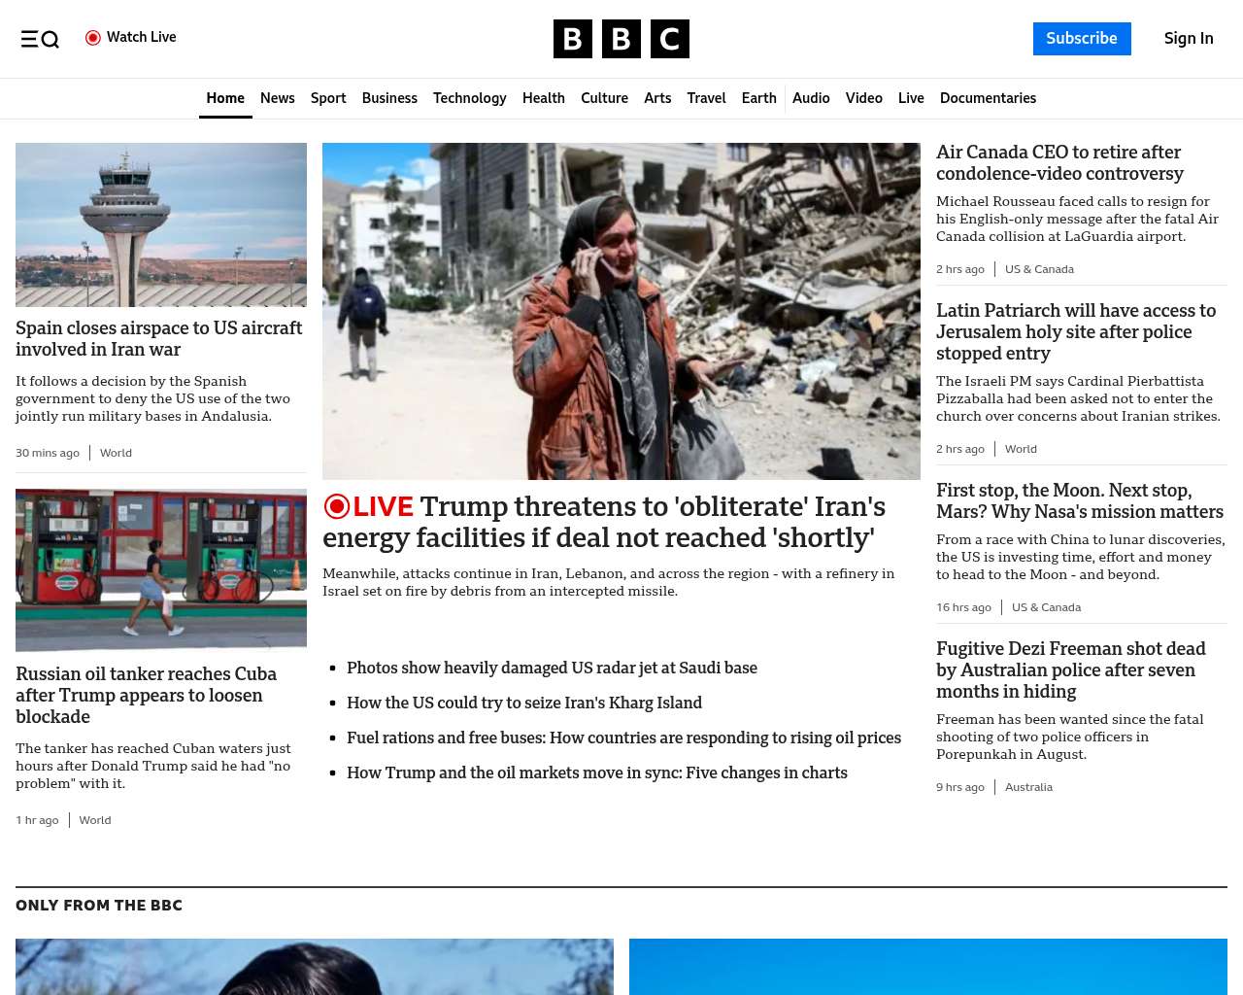Select the Arts tab
The height and width of the screenshot is (995, 1243).
[x=657, y=98]
